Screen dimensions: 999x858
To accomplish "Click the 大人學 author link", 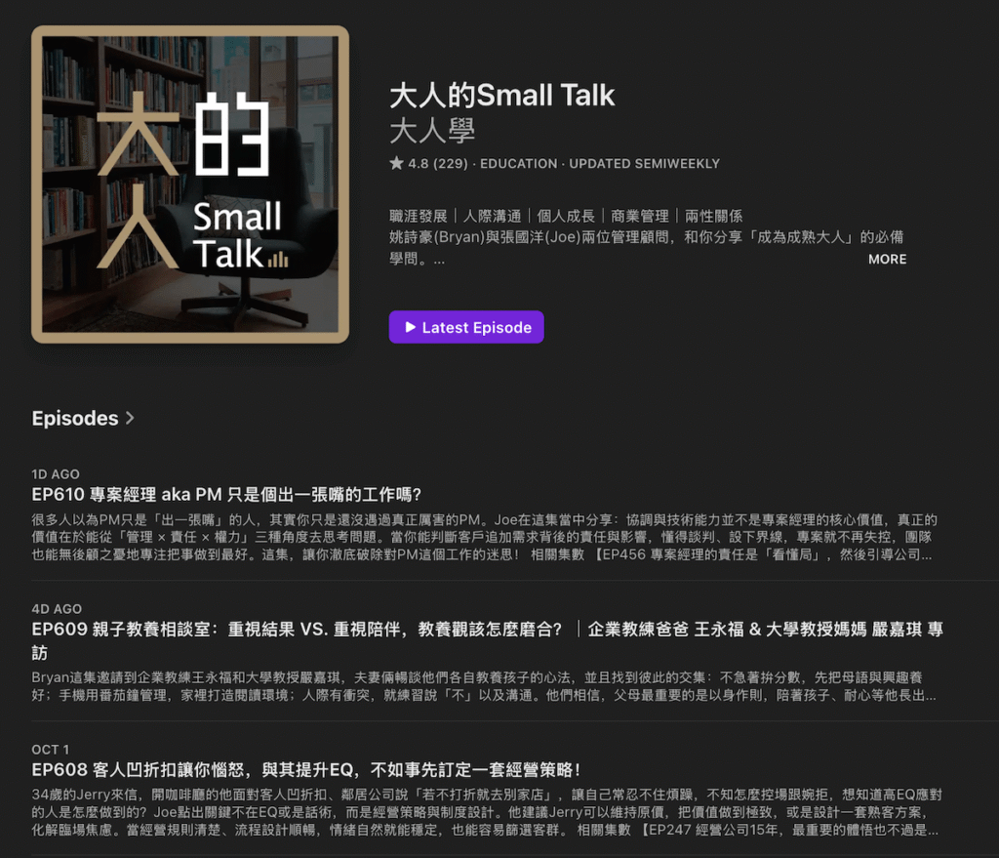I will pos(432,132).
